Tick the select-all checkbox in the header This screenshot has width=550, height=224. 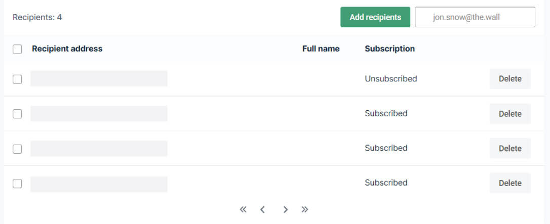pos(17,49)
